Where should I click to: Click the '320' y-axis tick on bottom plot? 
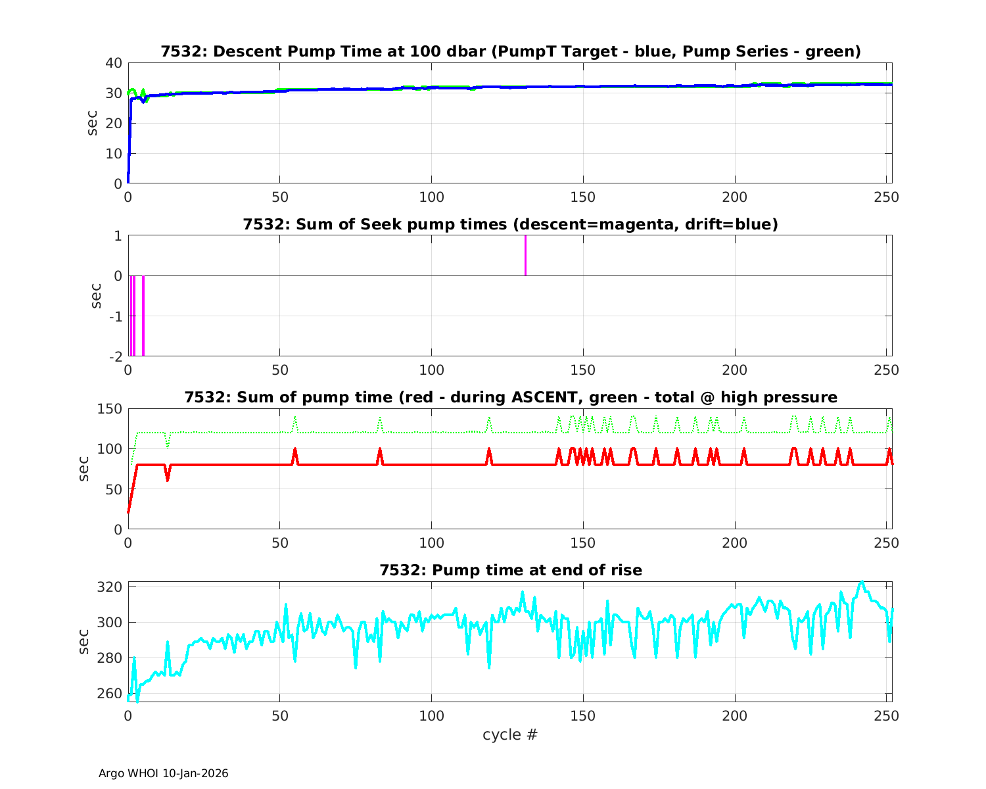[x=108, y=586]
